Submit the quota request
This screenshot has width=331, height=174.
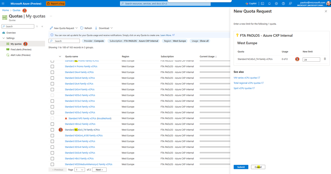point(241,167)
